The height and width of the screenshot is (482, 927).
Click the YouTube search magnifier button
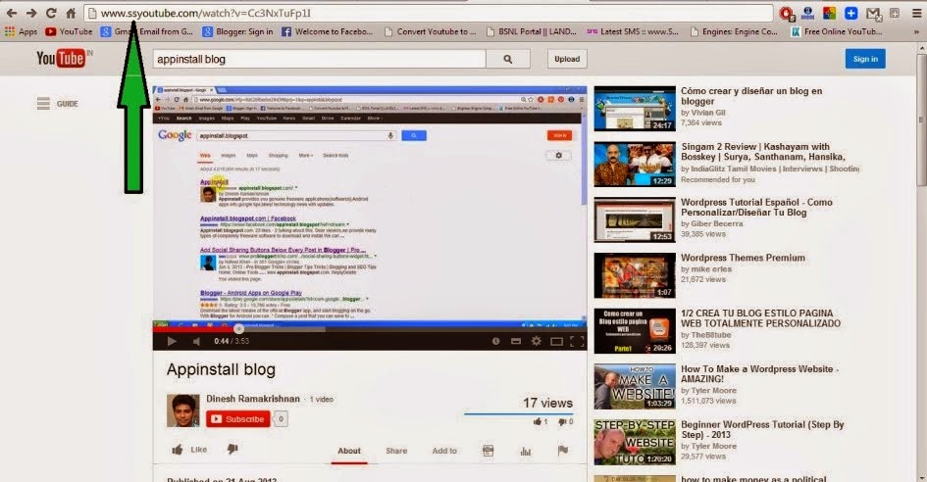pos(508,59)
